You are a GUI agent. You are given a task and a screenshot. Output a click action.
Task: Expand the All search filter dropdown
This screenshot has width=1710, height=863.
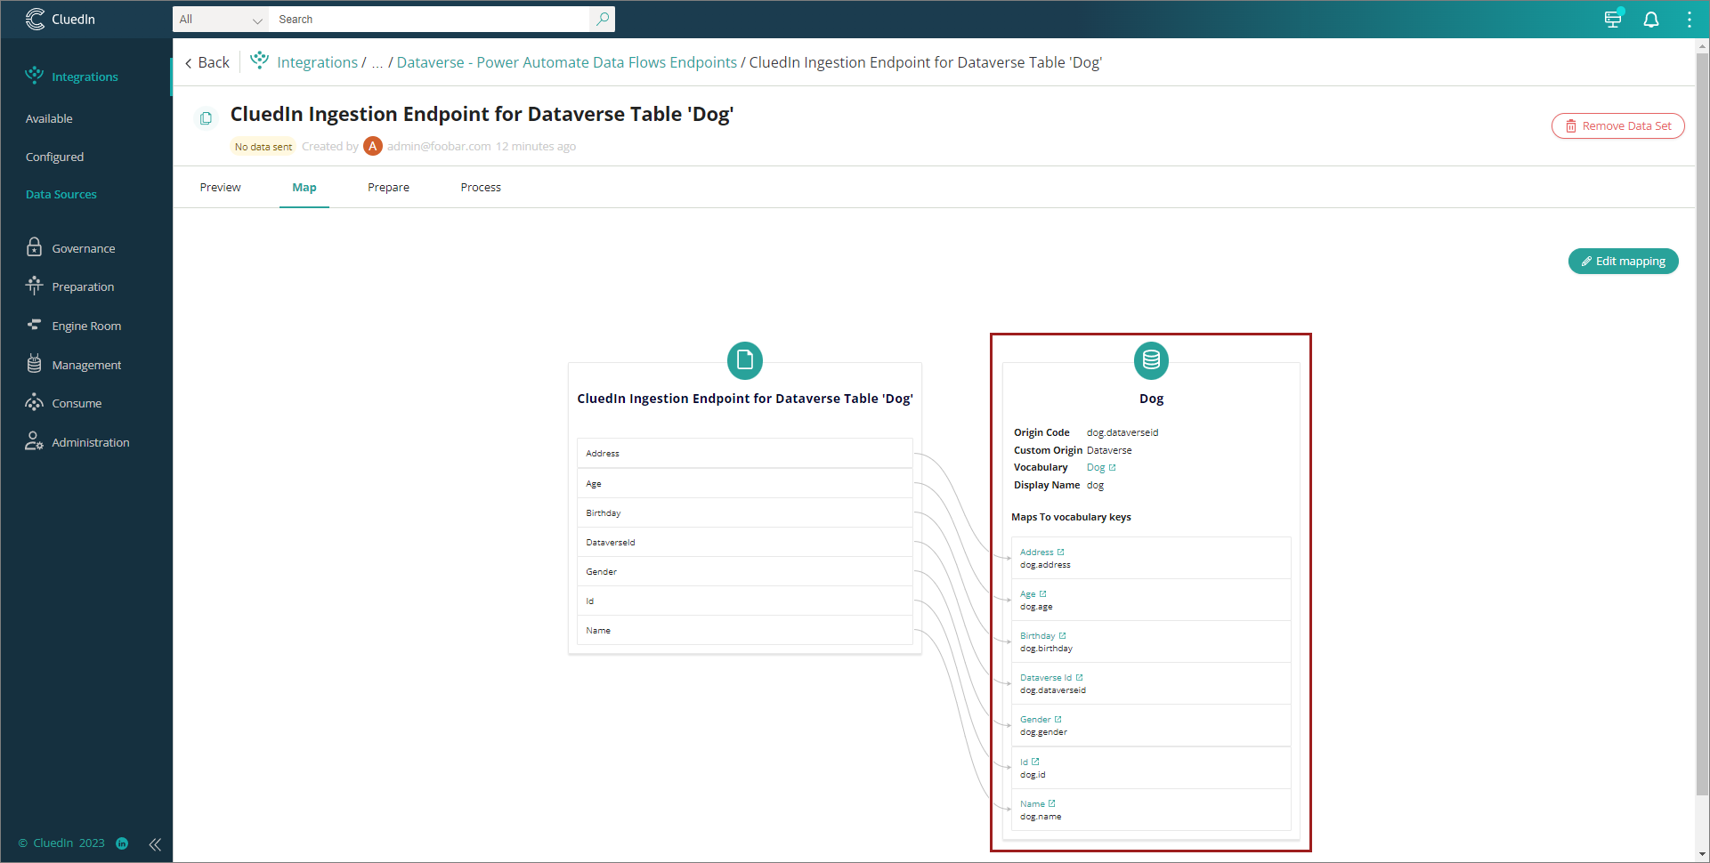point(221,20)
